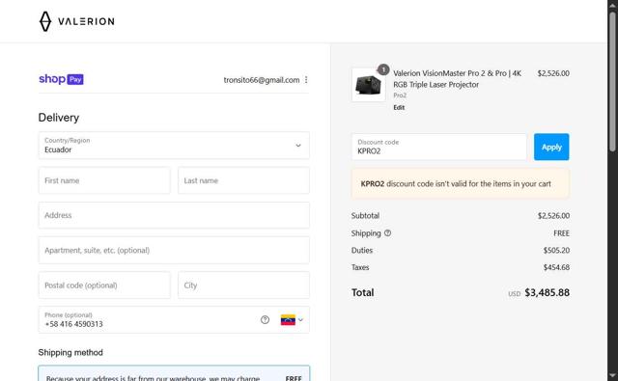Click the Apartment, suite, etc. field

point(174,250)
